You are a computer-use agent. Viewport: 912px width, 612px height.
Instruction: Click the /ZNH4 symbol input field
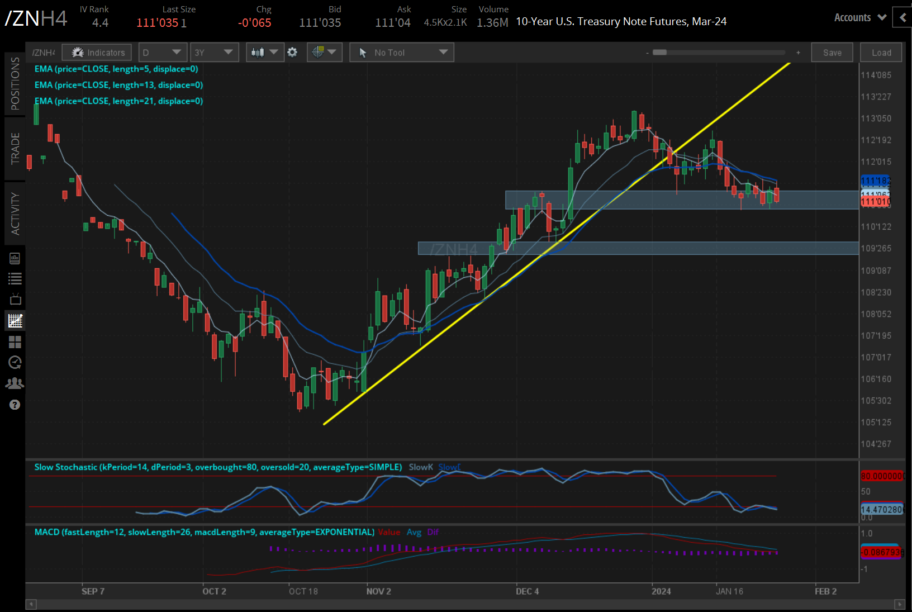pos(44,52)
